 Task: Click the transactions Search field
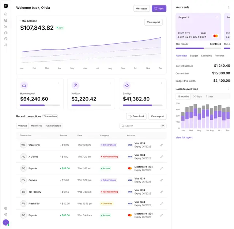coord(143,126)
